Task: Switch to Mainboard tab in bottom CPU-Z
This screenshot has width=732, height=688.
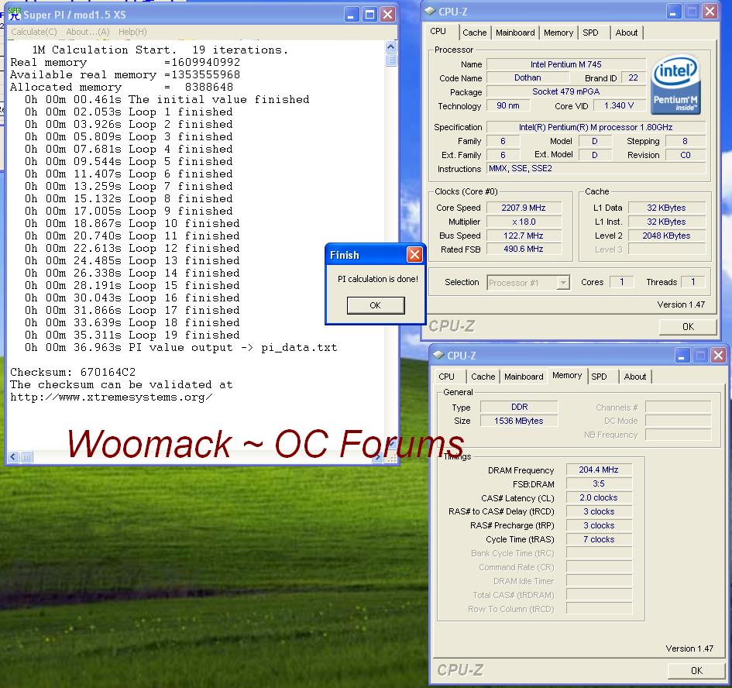Action: 524,377
